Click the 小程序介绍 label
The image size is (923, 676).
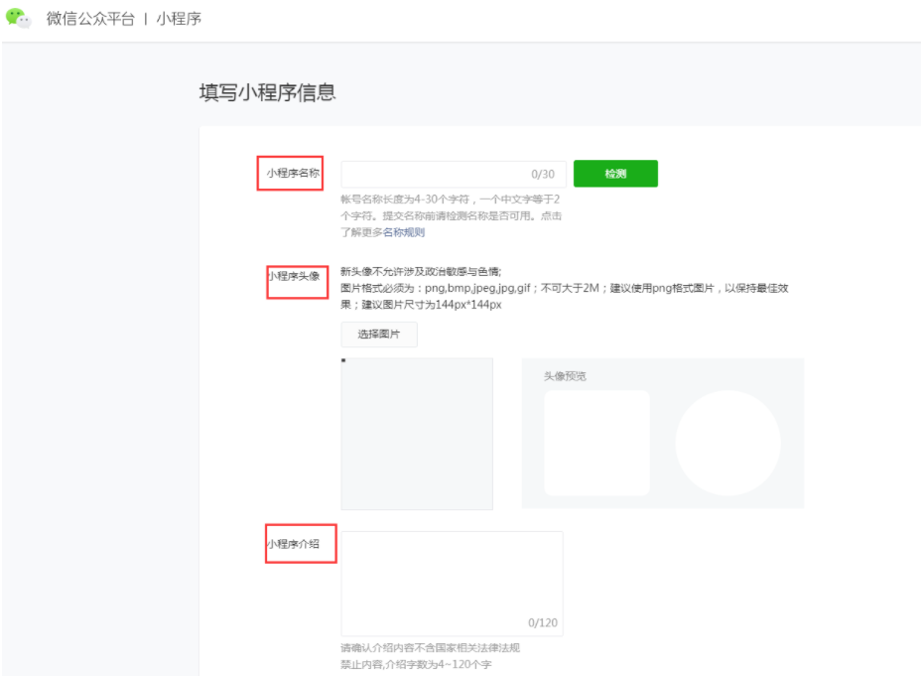point(293,544)
